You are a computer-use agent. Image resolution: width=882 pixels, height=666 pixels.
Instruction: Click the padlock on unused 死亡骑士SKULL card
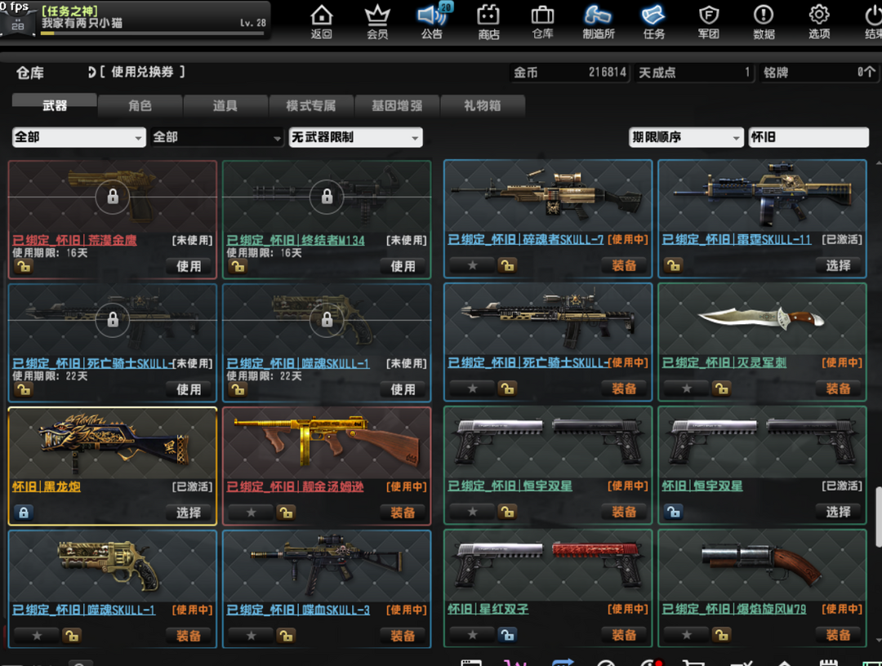point(113,320)
